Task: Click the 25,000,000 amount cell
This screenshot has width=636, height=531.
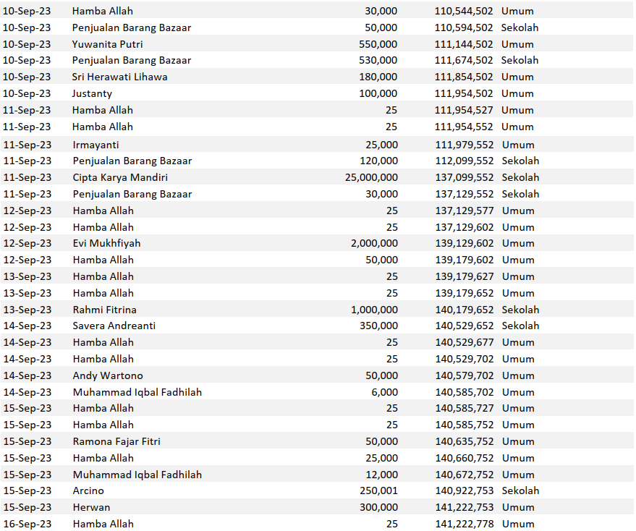Action: [371, 177]
